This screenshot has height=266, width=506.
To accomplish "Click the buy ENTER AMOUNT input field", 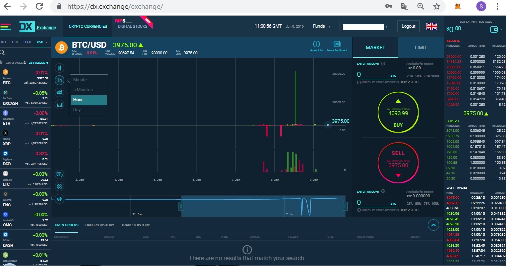I will point(377,74).
